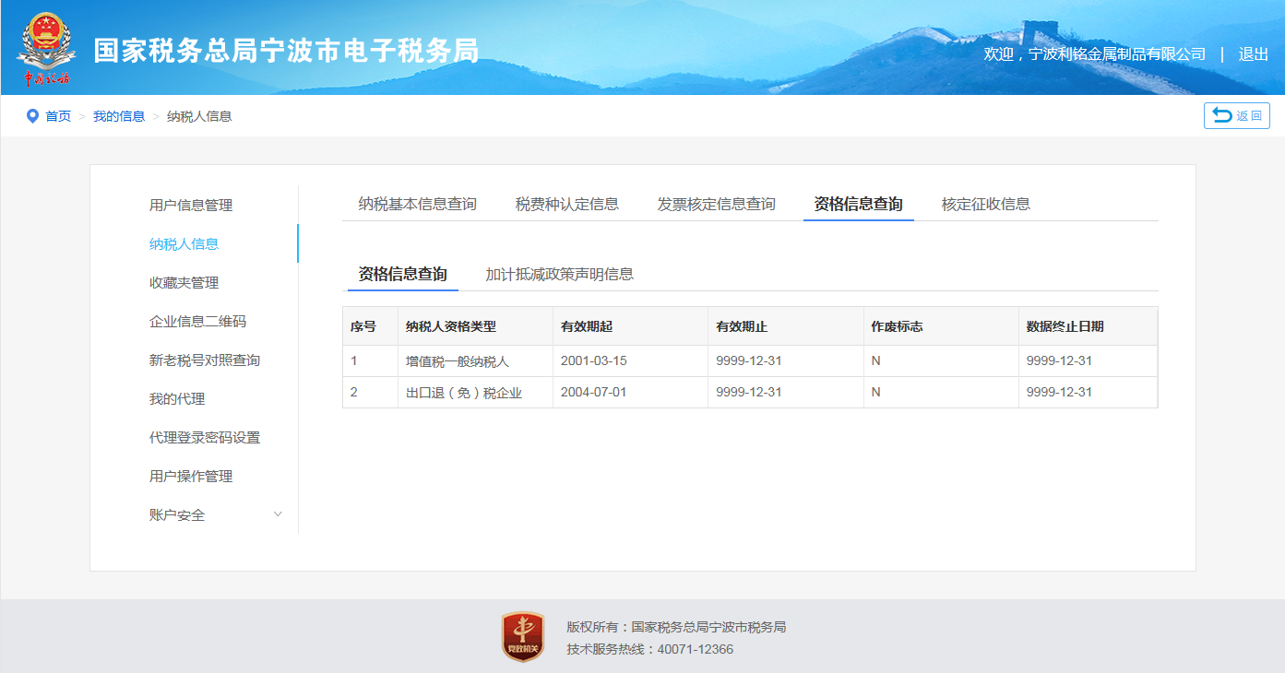Image resolution: width=1285 pixels, height=673 pixels.
Task: Click the national tax emblem logo
Action: (x=47, y=49)
